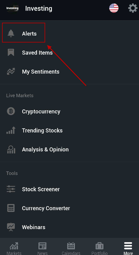Tap the Saved Items bookmark icon
This screenshot has width=139, height=255.
pyautogui.click(x=11, y=52)
